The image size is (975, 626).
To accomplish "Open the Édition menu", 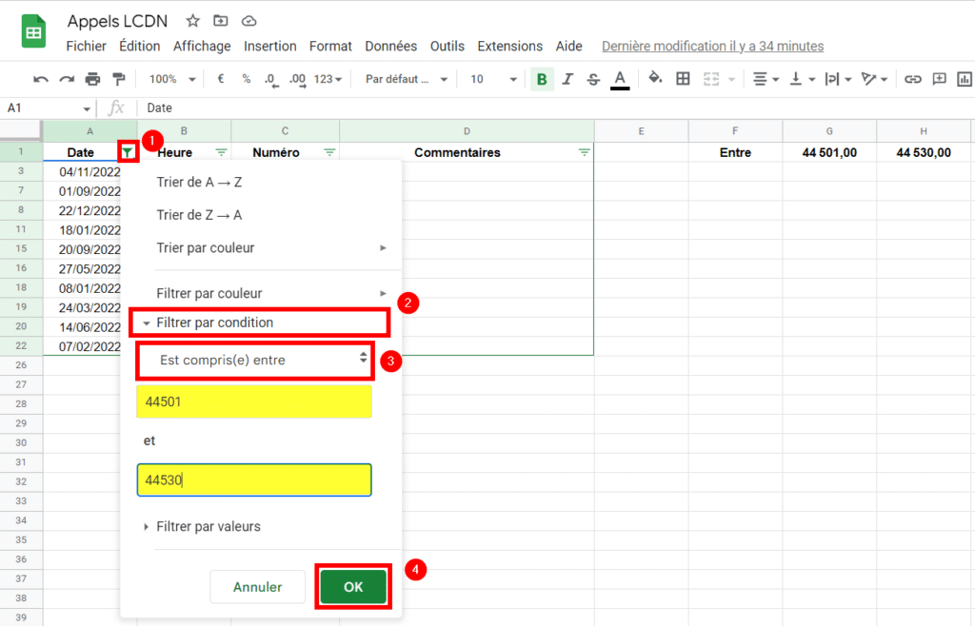I will [139, 46].
